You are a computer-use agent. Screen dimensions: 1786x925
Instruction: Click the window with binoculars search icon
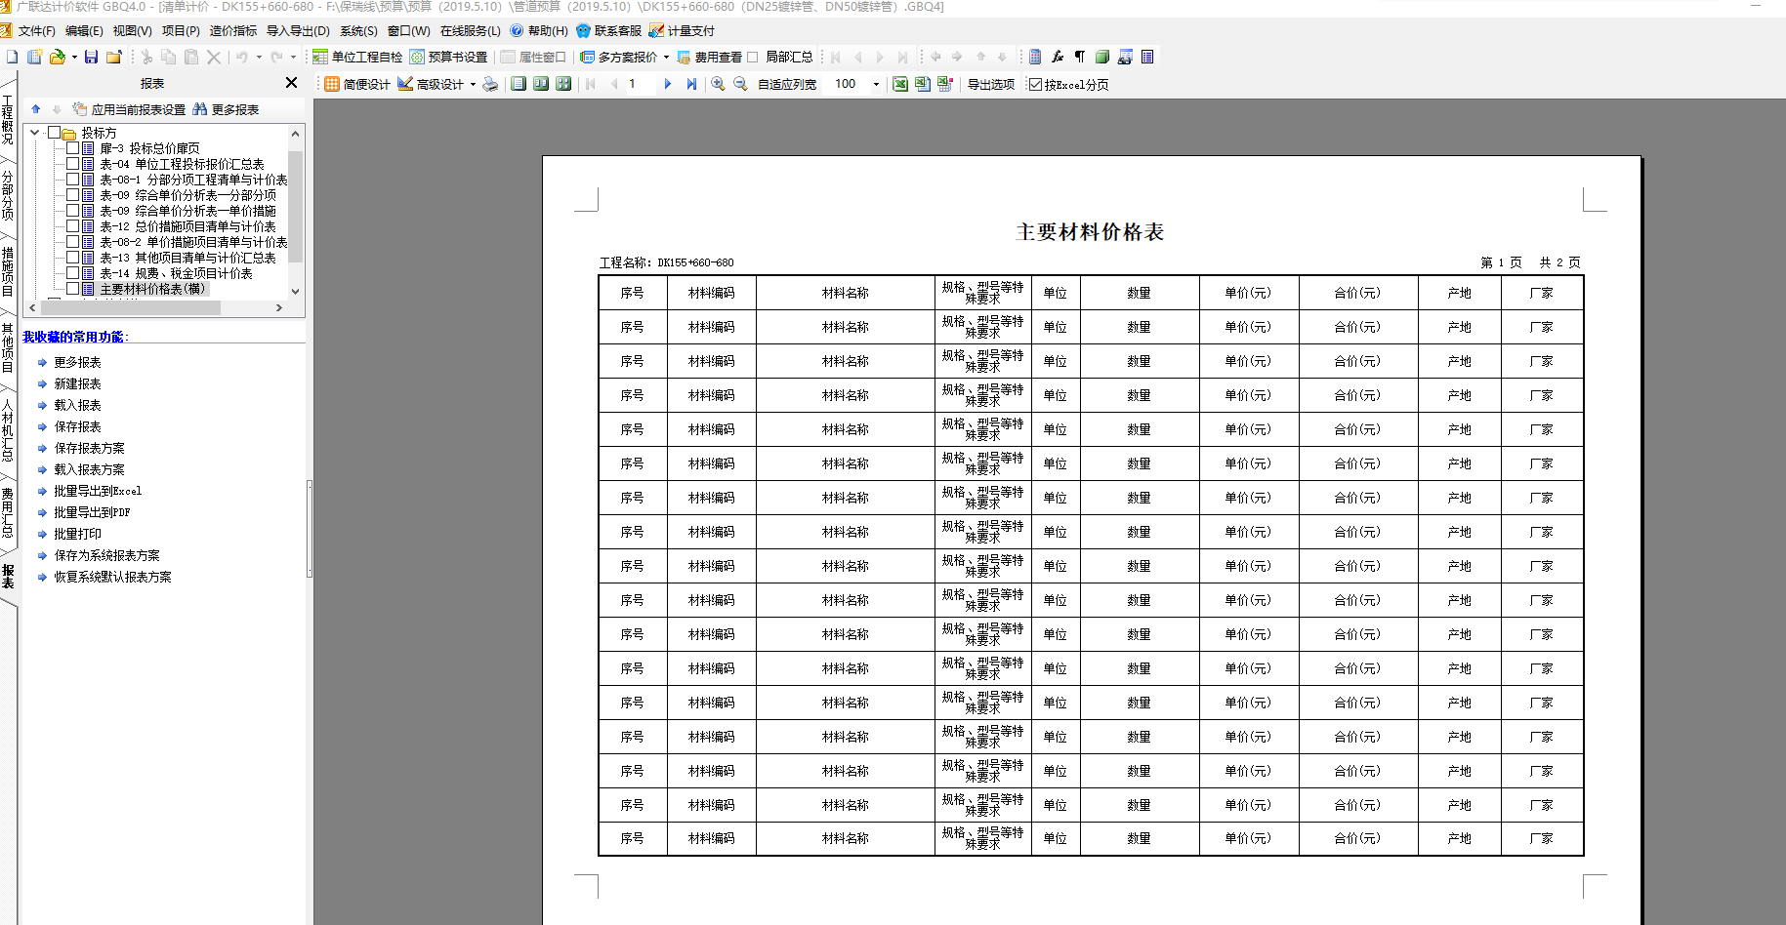click(x=1125, y=57)
